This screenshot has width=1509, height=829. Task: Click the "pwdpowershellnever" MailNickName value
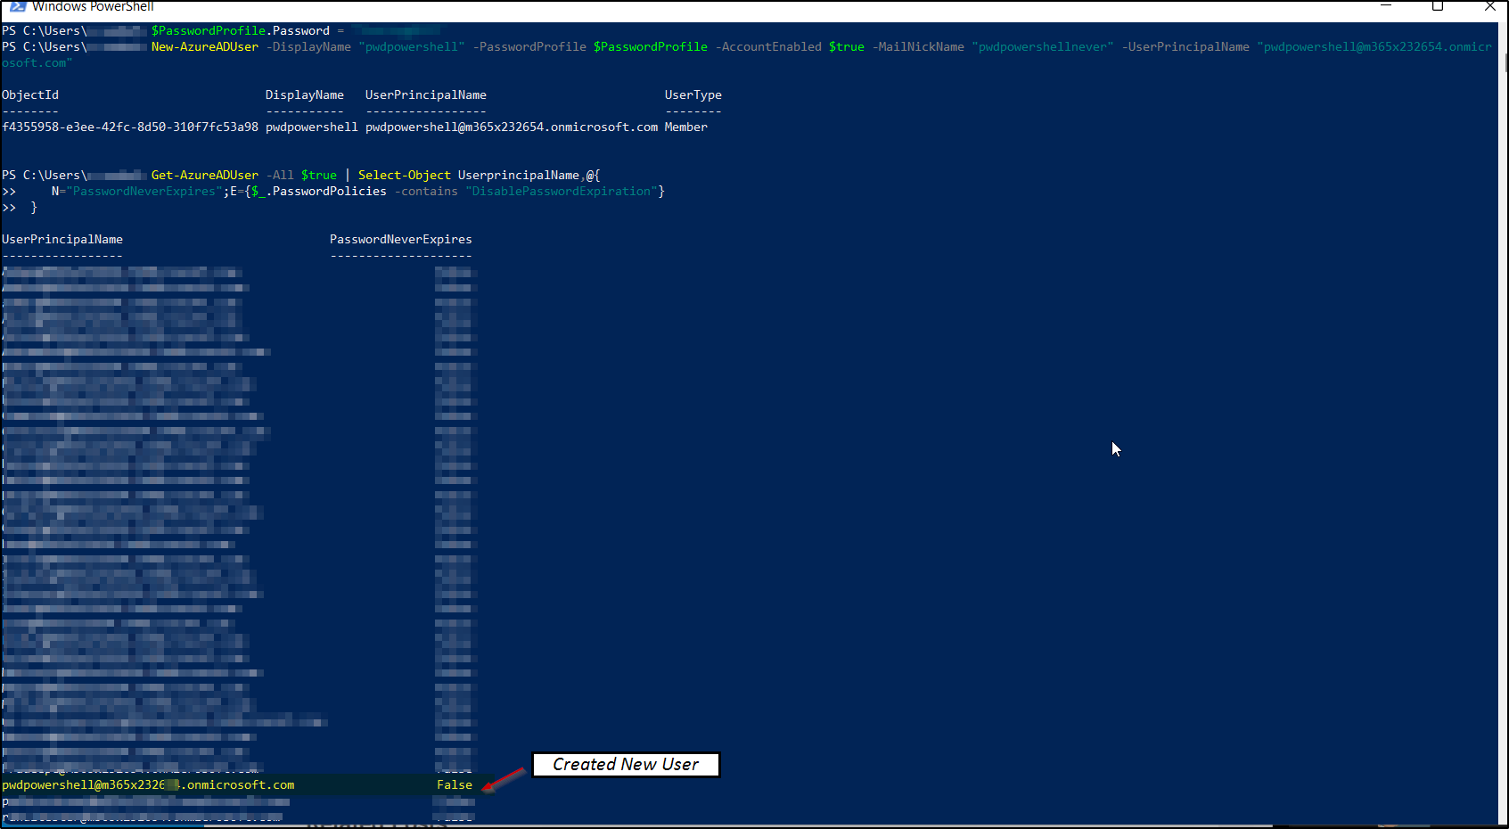point(1043,47)
